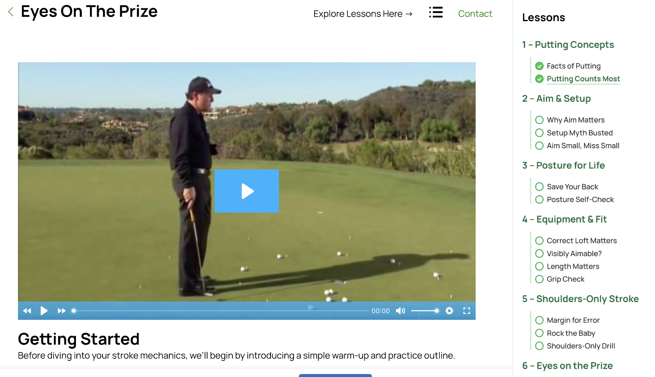Select Explore Lessons Here link
This screenshot has height=377, width=655.
click(363, 14)
